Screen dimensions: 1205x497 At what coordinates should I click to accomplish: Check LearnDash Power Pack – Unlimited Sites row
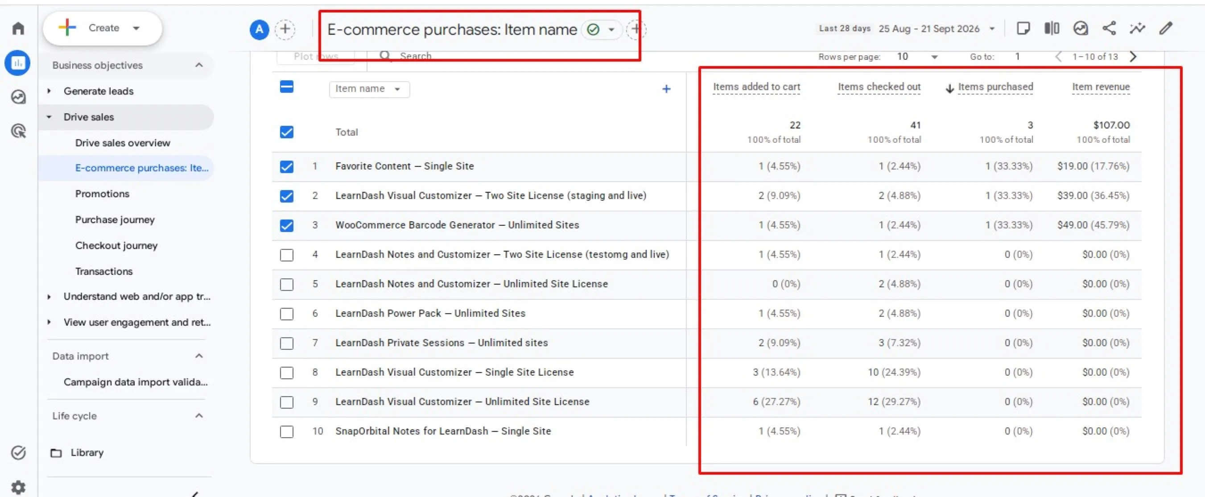[287, 314]
